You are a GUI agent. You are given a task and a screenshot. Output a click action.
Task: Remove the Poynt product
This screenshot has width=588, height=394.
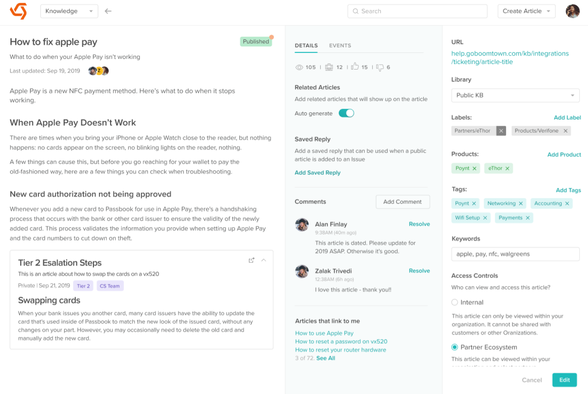(x=474, y=168)
